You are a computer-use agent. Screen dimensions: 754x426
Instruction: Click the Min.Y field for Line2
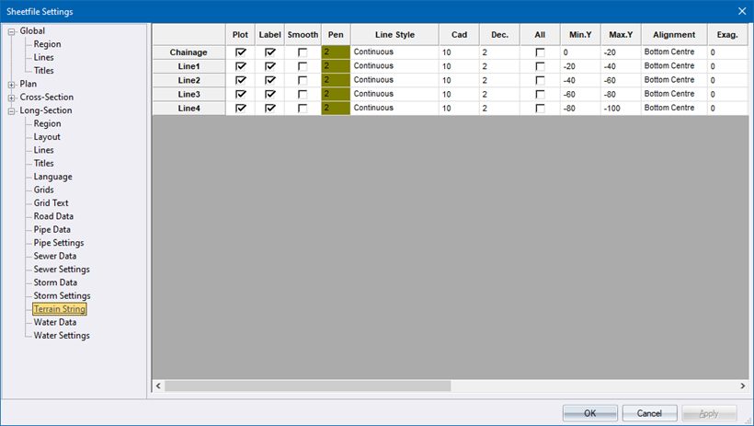(x=579, y=80)
